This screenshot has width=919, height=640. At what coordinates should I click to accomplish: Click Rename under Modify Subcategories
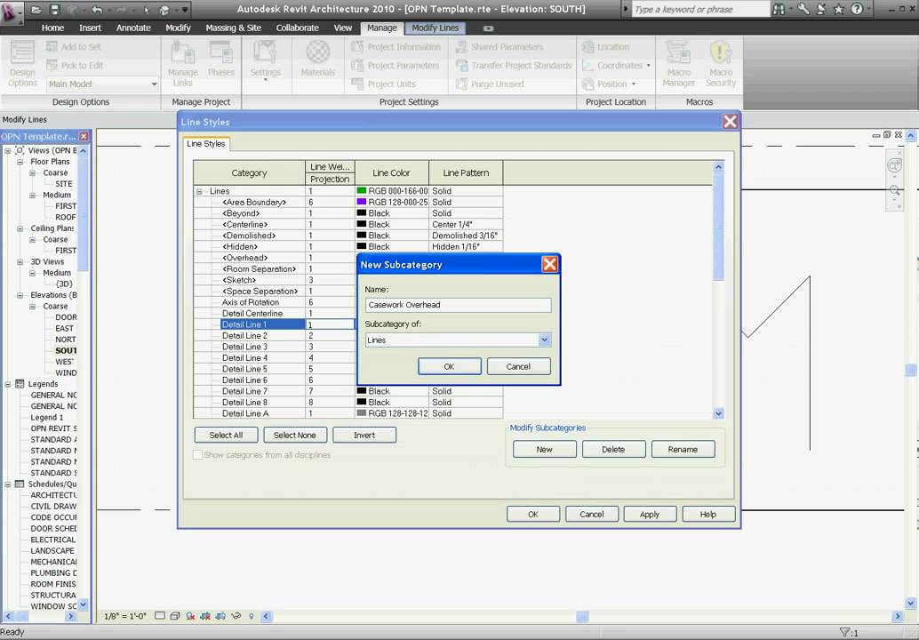point(683,449)
